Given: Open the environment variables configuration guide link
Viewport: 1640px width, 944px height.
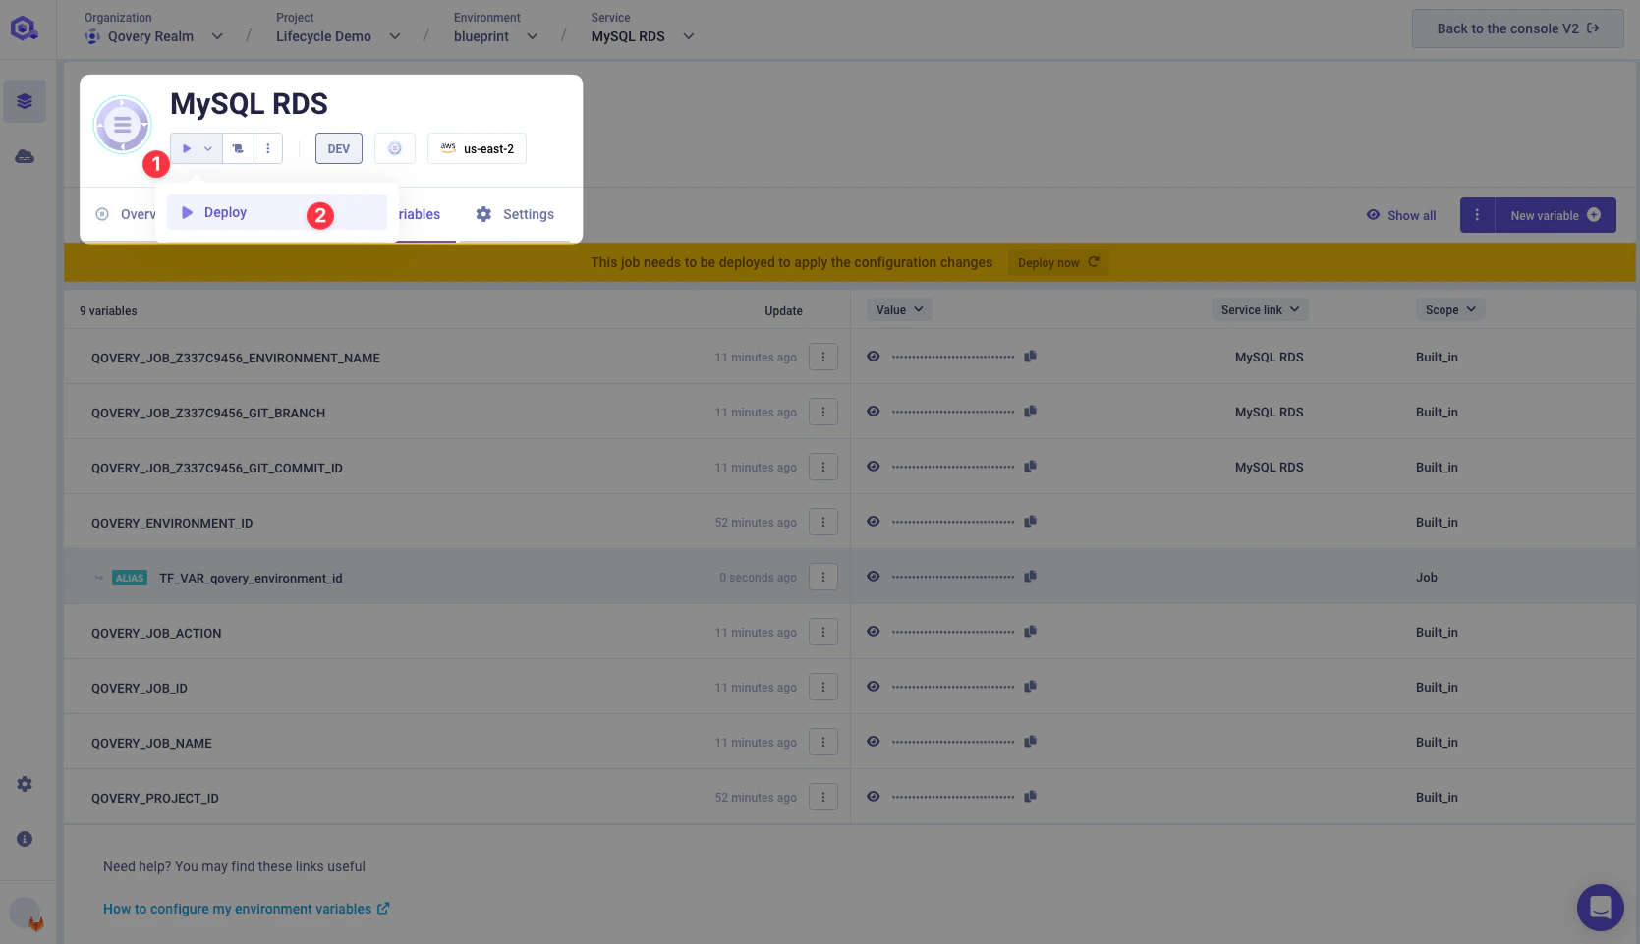Looking at the screenshot, I should [x=238, y=909].
